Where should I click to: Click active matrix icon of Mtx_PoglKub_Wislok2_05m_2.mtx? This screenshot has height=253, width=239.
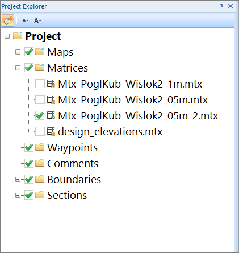51,115
